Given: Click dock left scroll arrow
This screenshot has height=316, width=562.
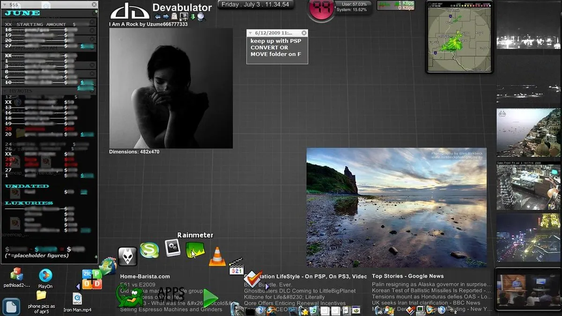Looking at the screenshot, I should point(78,286).
